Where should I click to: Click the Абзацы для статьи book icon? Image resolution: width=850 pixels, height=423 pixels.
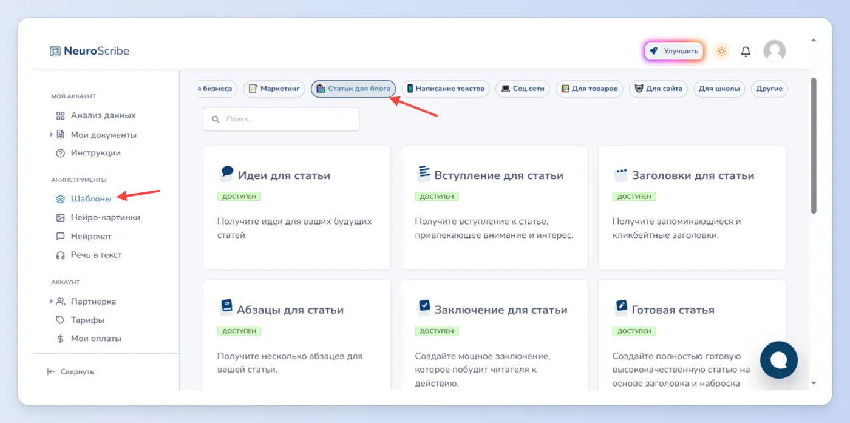(x=226, y=308)
